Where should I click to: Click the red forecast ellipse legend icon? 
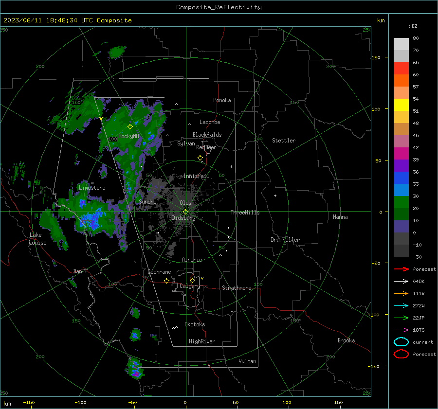(x=401, y=354)
